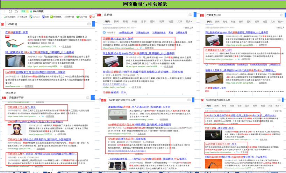Select 贴吧 tab in 汉眼镜 results
The width and height of the screenshot is (286, 173).
point(125,22)
